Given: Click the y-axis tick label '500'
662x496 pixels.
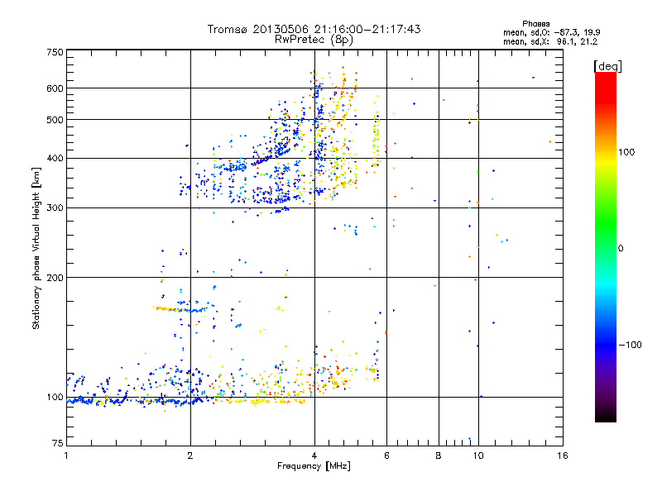Looking at the screenshot, I should (x=55, y=120).
